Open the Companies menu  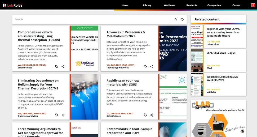(214, 5)
